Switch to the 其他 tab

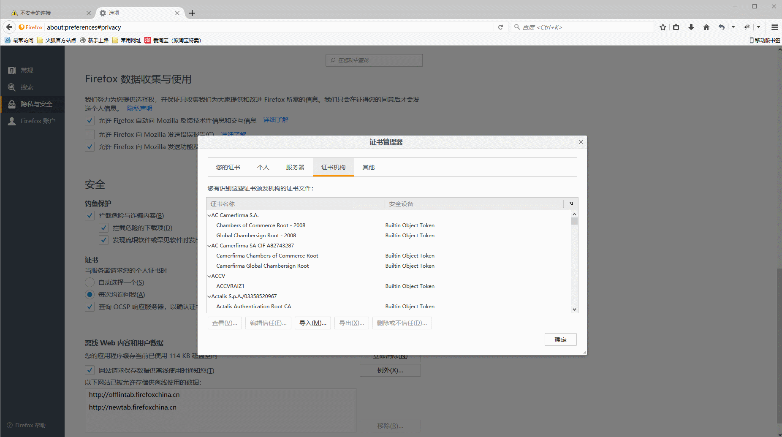click(369, 167)
